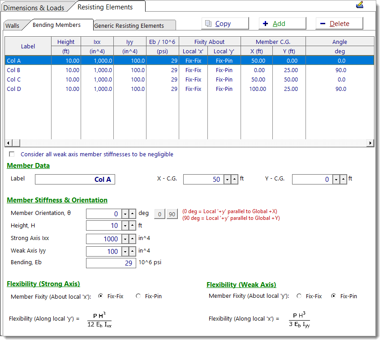Click the Weak Axis Iyy field

click(x=104, y=252)
